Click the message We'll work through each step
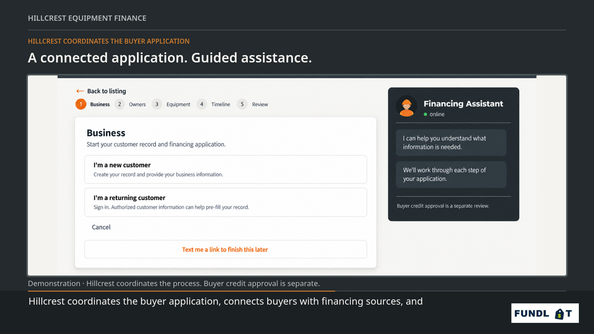The image size is (594, 334). (451, 174)
